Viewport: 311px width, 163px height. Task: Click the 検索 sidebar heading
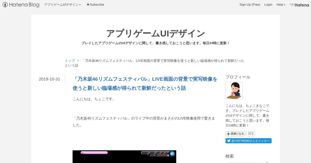click(230, 156)
